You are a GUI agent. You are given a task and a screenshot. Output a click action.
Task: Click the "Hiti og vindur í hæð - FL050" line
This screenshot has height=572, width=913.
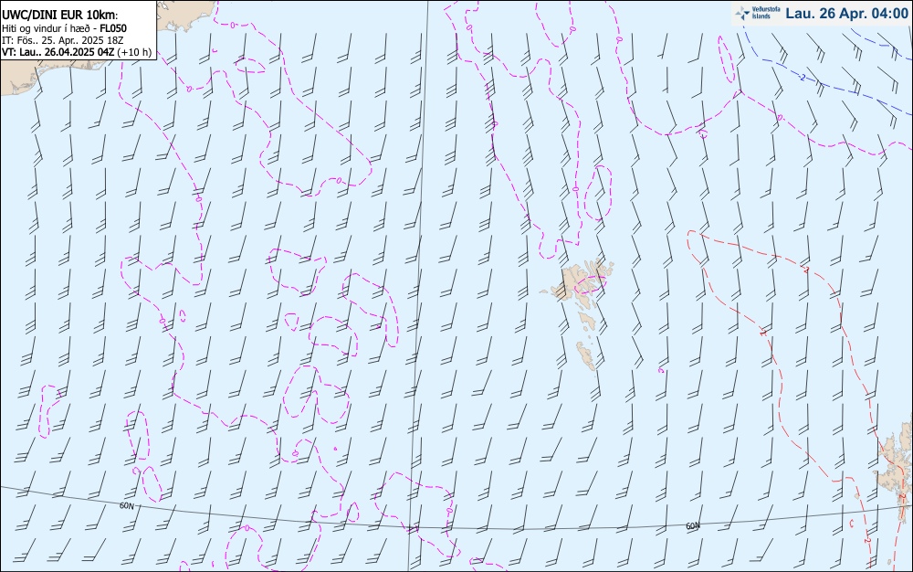[64, 28]
